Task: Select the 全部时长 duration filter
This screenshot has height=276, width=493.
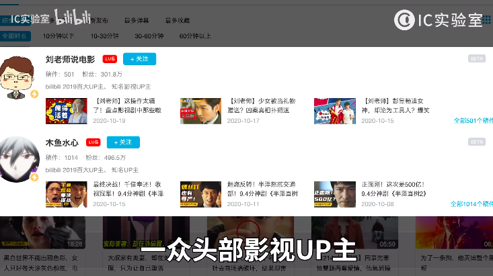Action: coord(15,36)
